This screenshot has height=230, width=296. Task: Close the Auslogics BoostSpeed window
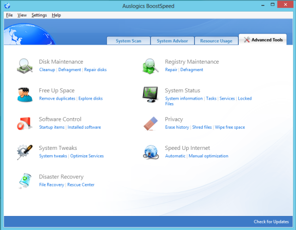click(x=285, y=5)
